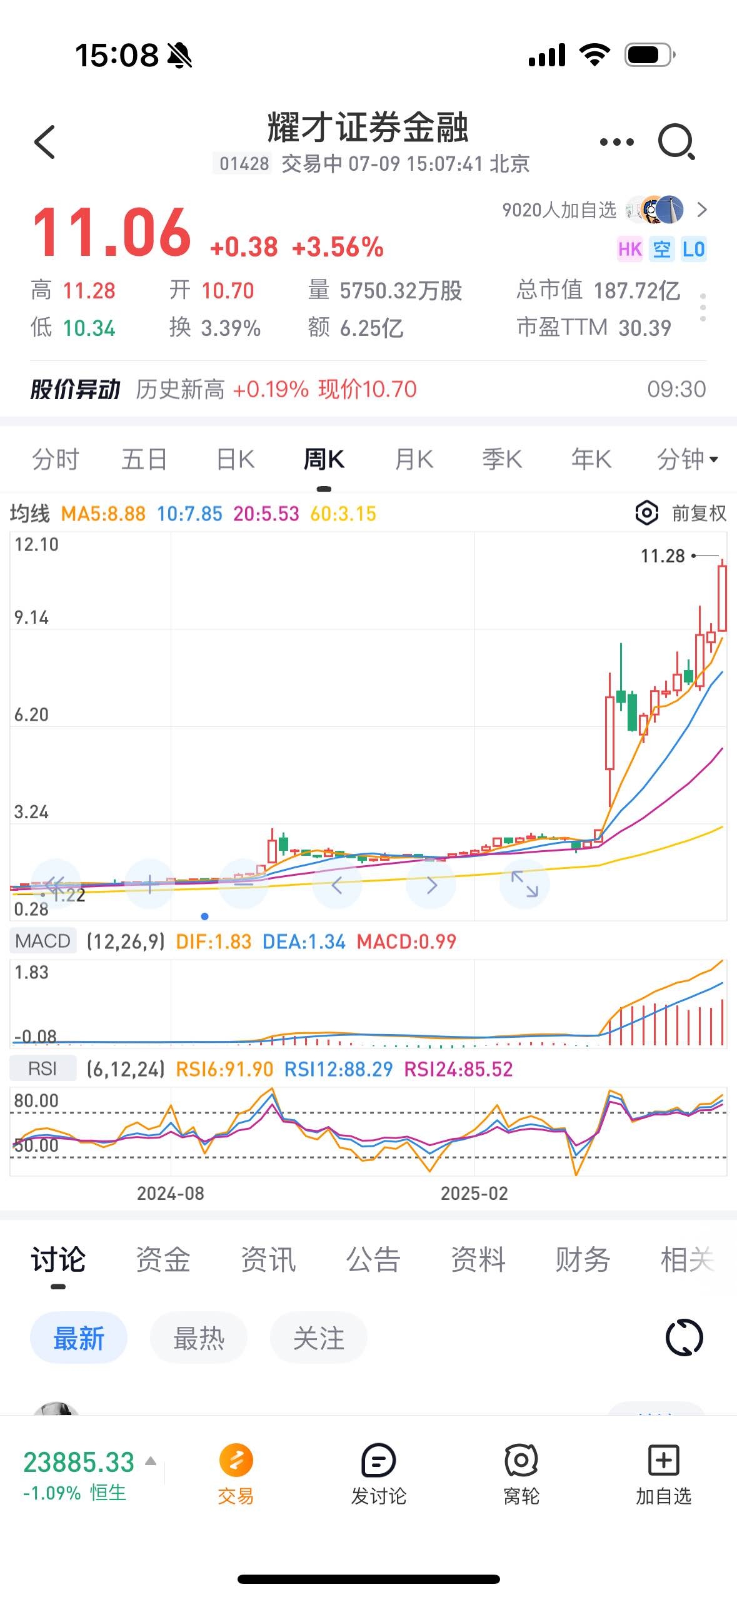This screenshot has width=737, height=1599.
Task: Expand the 9020人加自选 chevron
Action: [702, 210]
